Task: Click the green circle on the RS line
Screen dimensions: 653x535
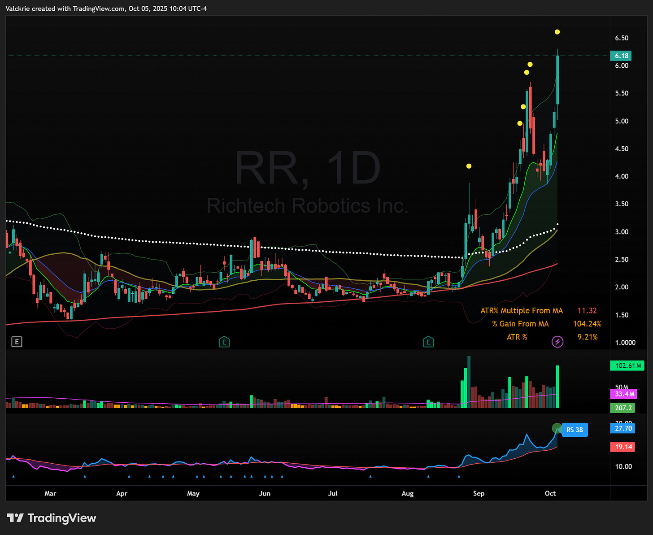Action: pyautogui.click(x=557, y=428)
